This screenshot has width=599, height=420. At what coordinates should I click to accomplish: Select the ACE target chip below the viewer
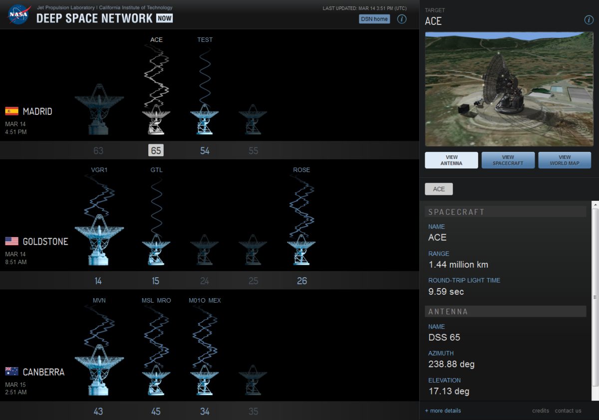click(438, 189)
